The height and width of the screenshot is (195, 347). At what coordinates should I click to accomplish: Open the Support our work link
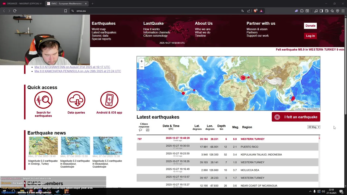[x=258, y=36]
